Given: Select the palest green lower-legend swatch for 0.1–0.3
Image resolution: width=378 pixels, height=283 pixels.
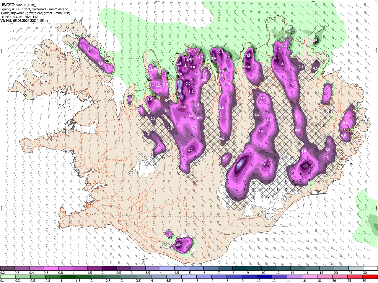Looking at the screenshot, I should (7, 277).
